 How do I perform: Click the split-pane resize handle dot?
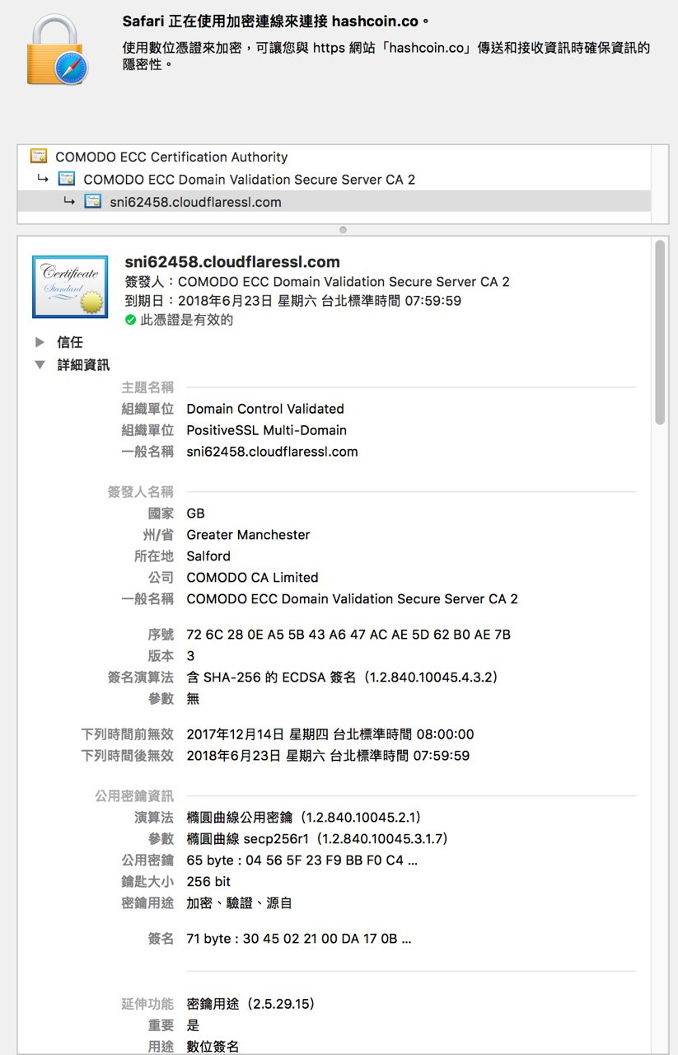343,230
